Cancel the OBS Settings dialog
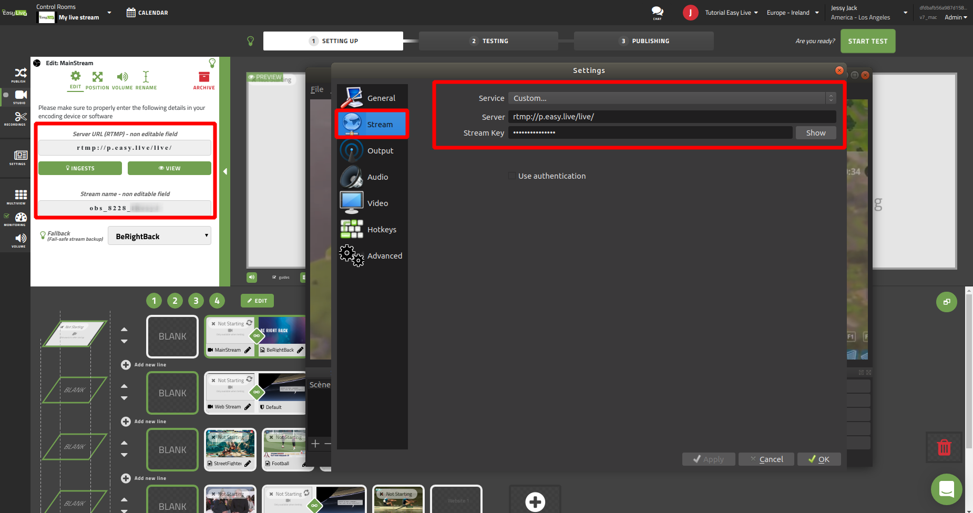 pyautogui.click(x=766, y=459)
